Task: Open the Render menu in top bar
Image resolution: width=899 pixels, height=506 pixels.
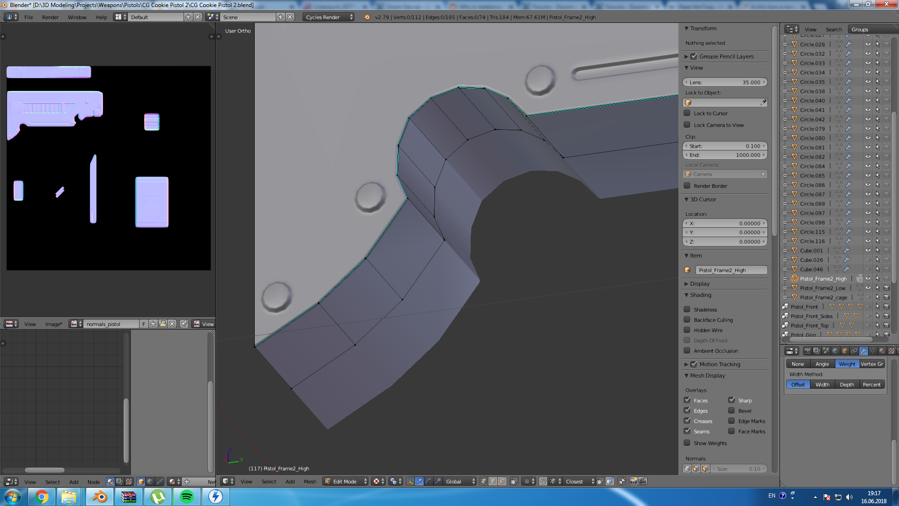Action: [x=50, y=17]
